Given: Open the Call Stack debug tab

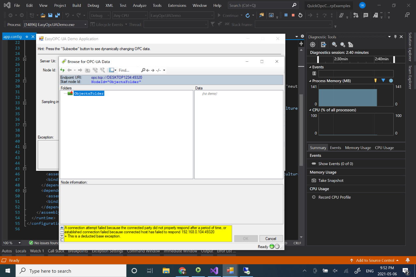Looking at the screenshot, I should [56, 251].
